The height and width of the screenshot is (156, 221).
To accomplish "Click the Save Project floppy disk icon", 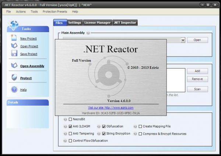I will [x=14, y=53].
